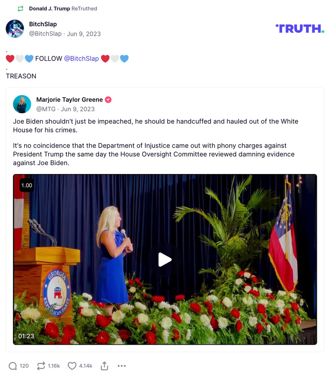This screenshot has width=330, height=376.
Task: Click the BitchSlap display name
Action: [x=43, y=24]
